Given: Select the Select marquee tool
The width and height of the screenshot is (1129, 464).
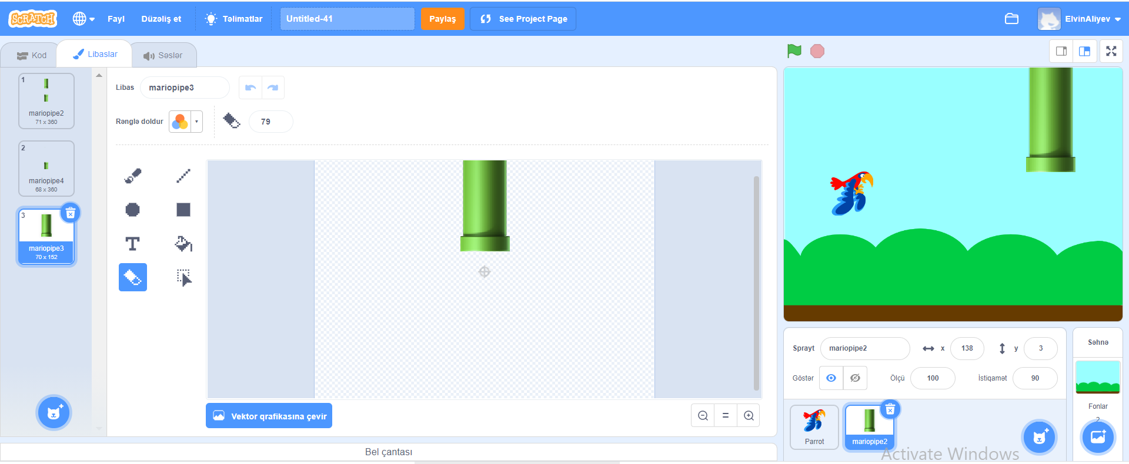Looking at the screenshot, I should (x=183, y=277).
